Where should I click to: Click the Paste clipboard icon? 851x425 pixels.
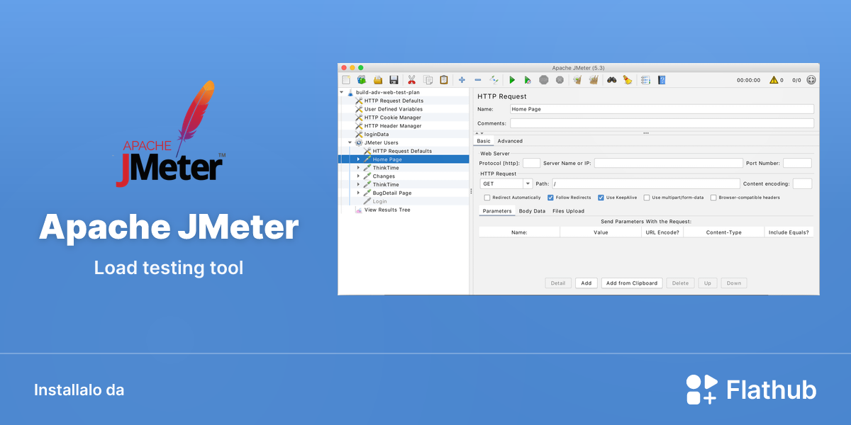(444, 80)
